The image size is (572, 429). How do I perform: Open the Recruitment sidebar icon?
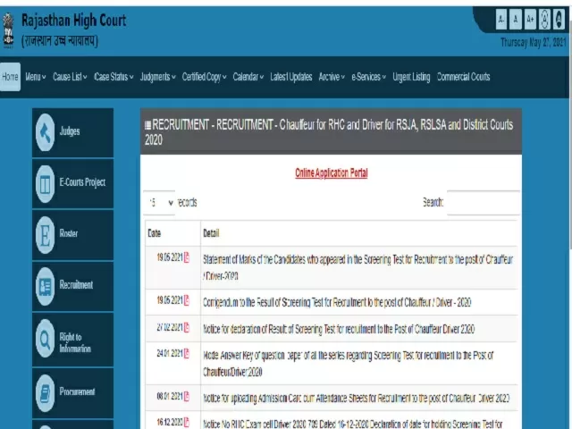point(46,286)
